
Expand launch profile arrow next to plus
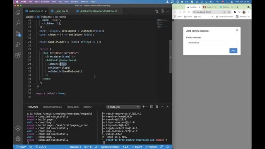pos(147,107)
